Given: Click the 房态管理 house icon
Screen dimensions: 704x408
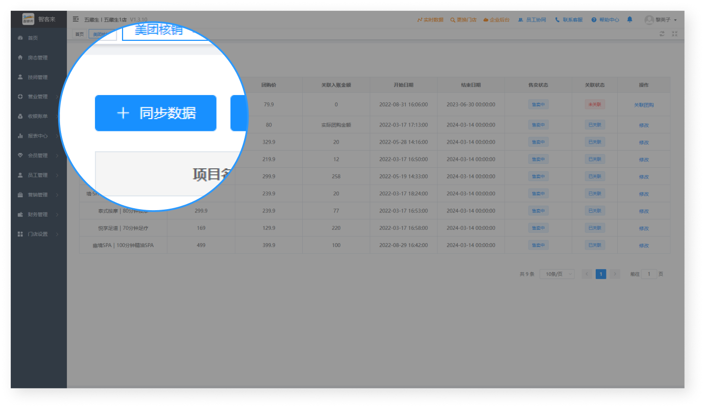Looking at the screenshot, I should tap(20, 58).
